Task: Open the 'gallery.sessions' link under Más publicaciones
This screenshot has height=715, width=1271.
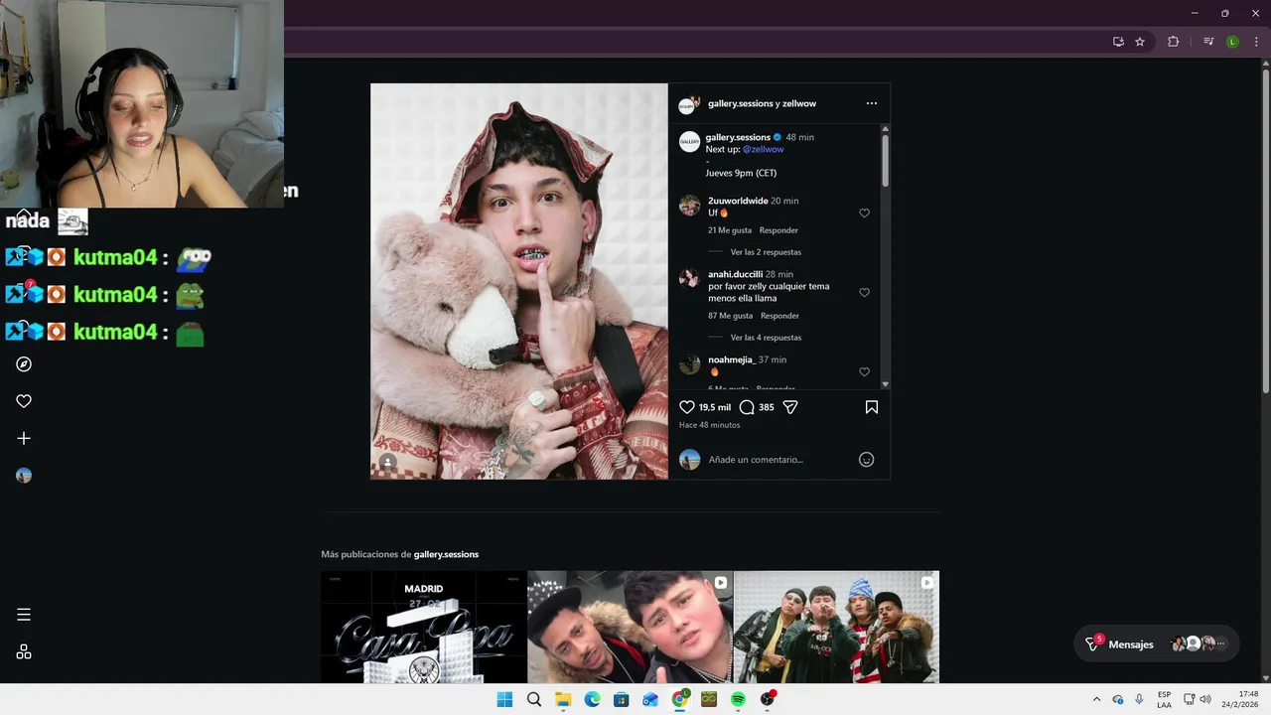Action: 446,554
